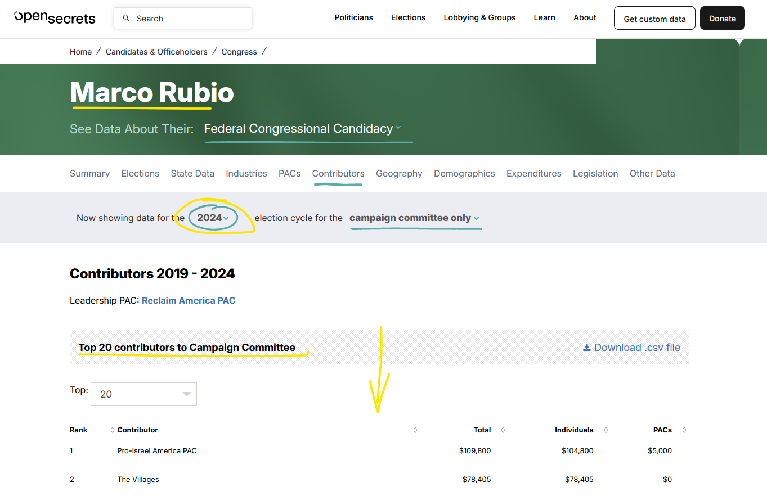Click Download .csv file link

pyautogui.click(x=632, y=348)
